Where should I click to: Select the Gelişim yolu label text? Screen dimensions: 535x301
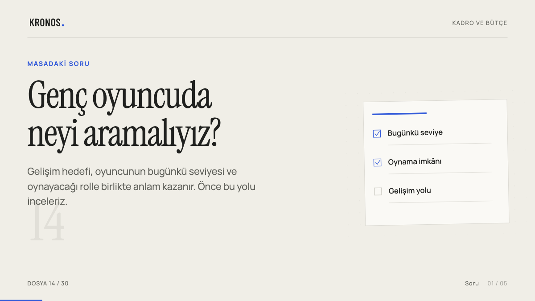click(x=410, y=190)
